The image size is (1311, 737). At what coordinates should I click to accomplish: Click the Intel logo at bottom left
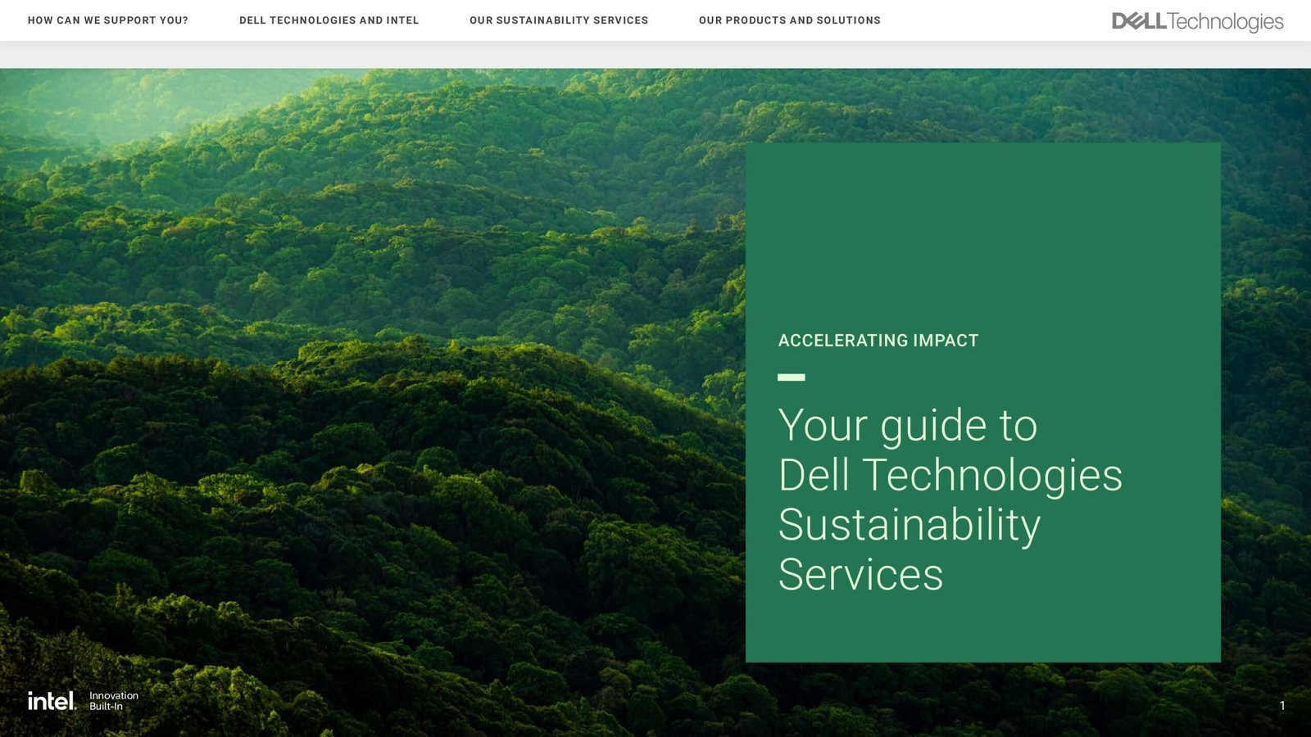[x=51, y=701]
